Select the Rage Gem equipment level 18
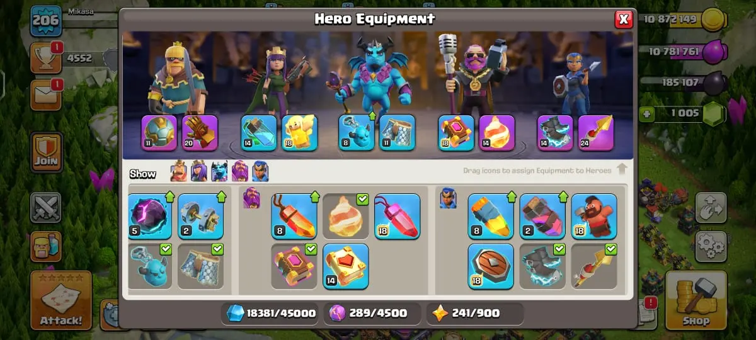The image size is (756, 340). (x=398, y=217)
